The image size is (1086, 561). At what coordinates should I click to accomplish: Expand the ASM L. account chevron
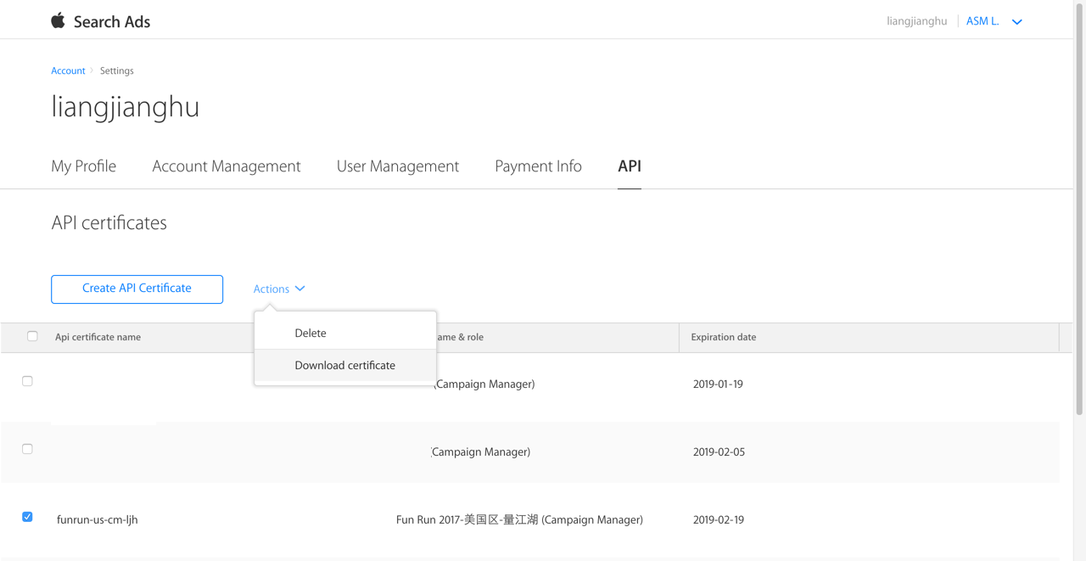(1017, 22)
